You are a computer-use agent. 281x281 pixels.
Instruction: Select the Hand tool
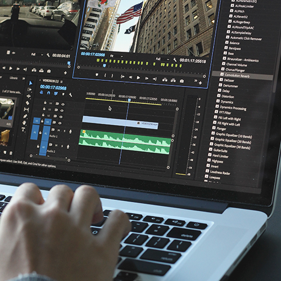coord(24,123)
